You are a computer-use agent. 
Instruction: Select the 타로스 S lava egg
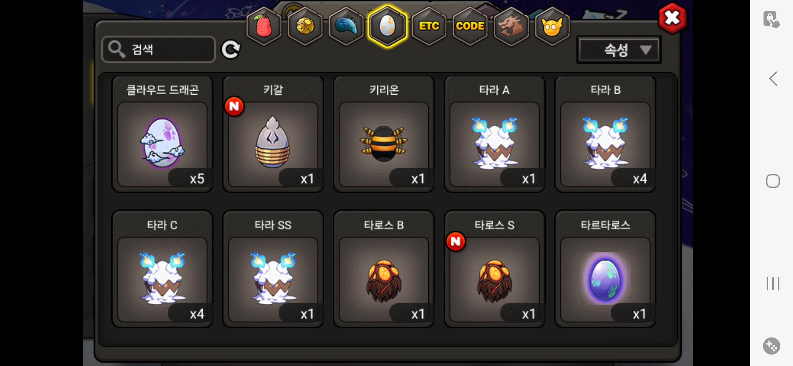tap(494, 269)
